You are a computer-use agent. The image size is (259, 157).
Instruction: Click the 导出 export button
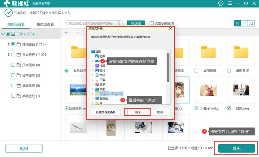(236, 149)
